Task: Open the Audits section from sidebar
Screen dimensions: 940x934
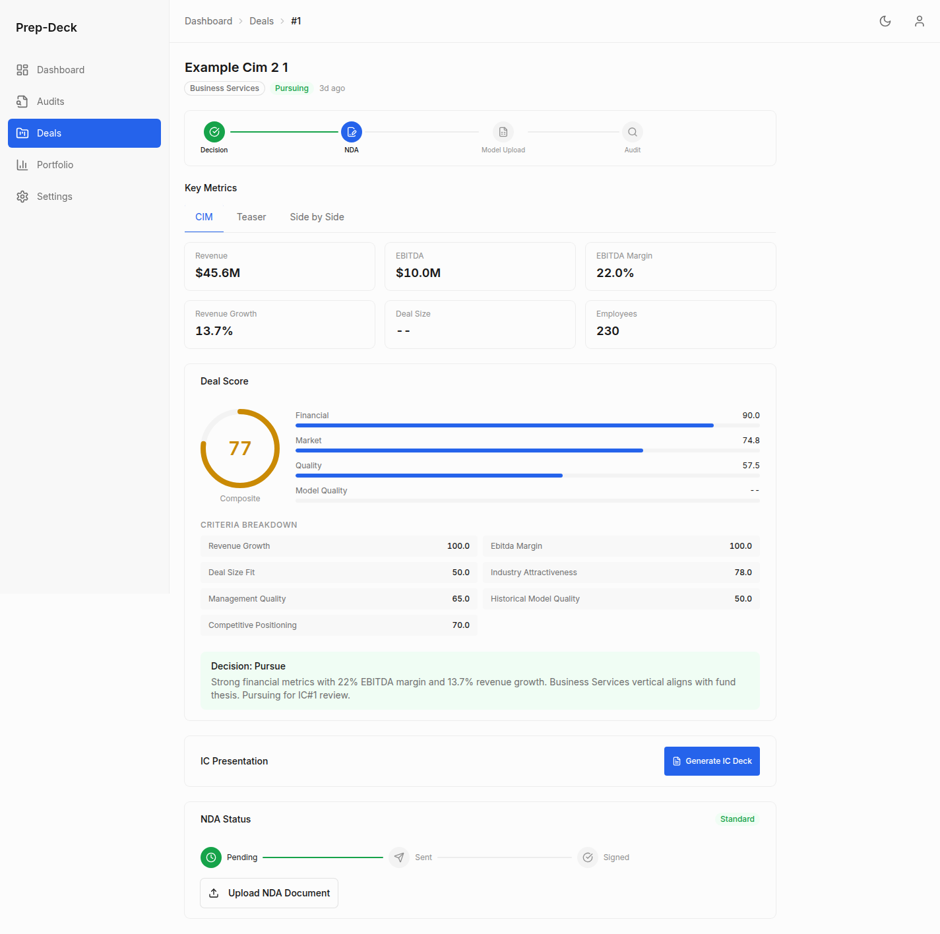Action: (x=22, y=101)
